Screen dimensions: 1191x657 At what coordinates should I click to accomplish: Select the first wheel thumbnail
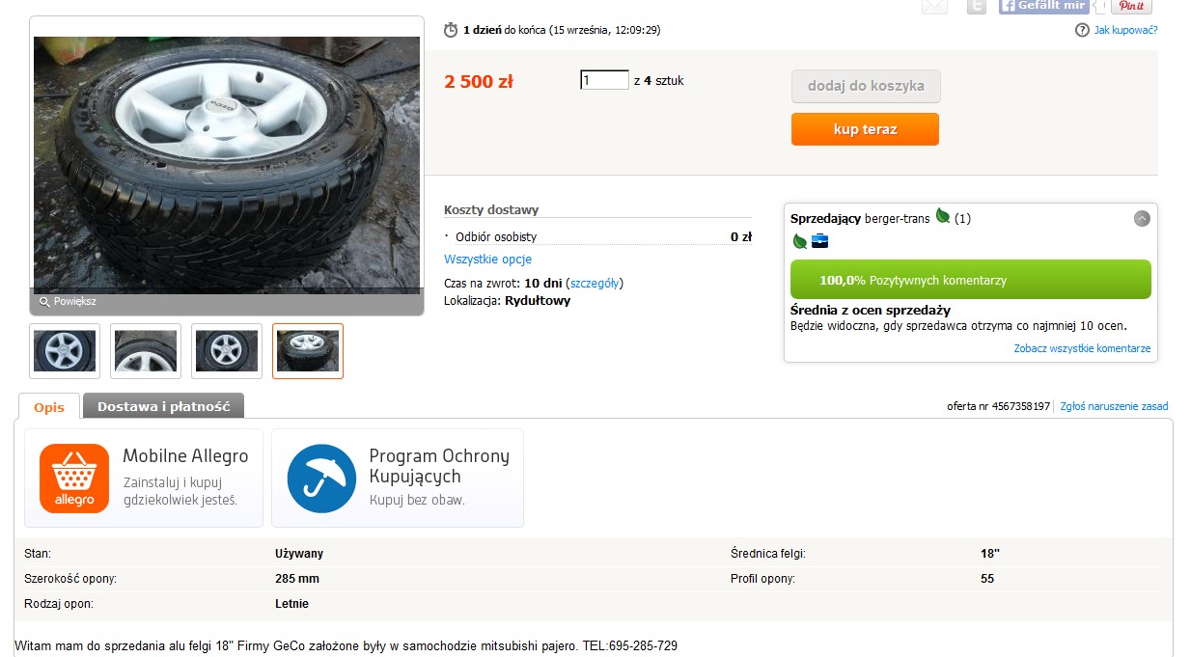65,351
